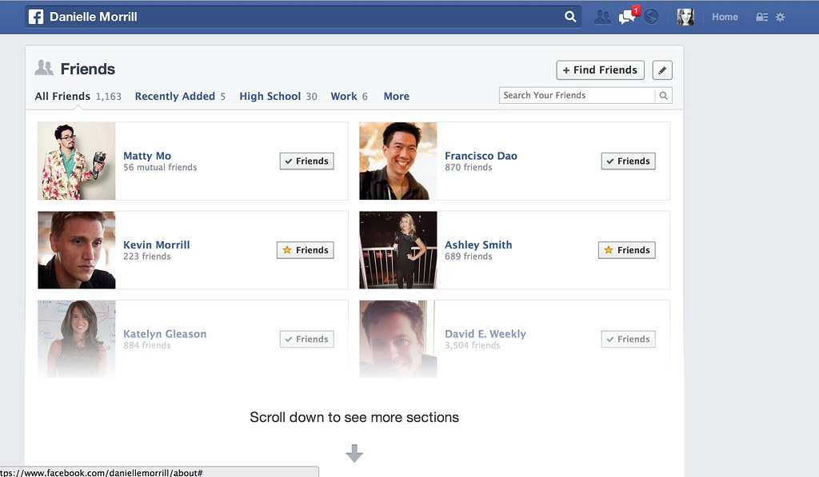Click 884 friends link

click(147, 345)
